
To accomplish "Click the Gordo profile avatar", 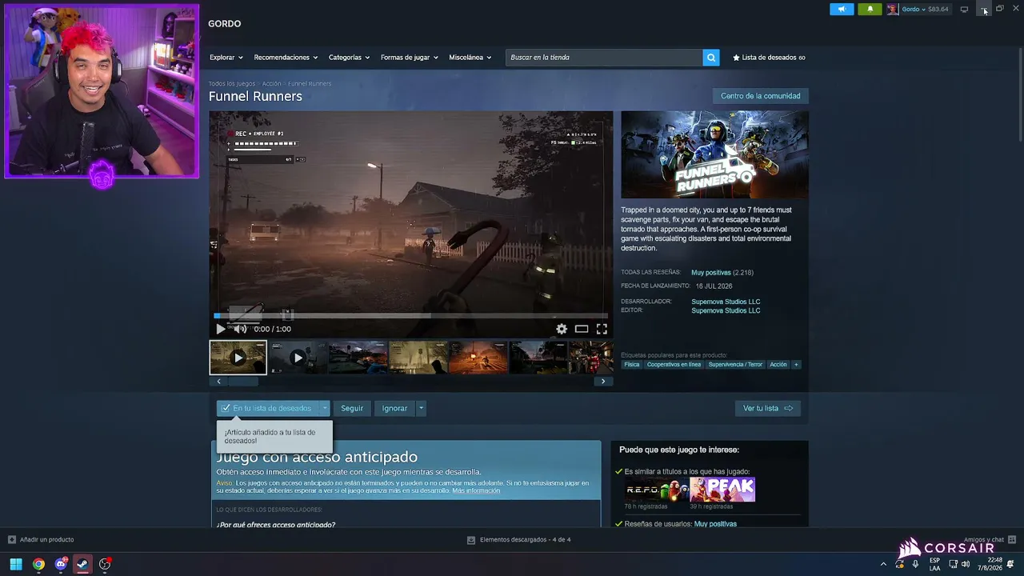I will [893, 9].
